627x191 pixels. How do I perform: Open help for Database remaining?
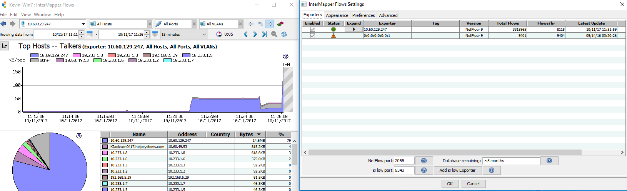point(549,161)
